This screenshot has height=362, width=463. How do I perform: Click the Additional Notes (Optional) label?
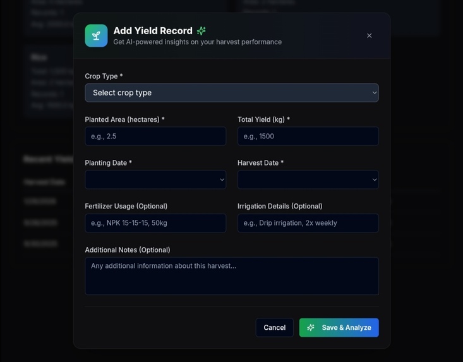[x=128, y=250]
